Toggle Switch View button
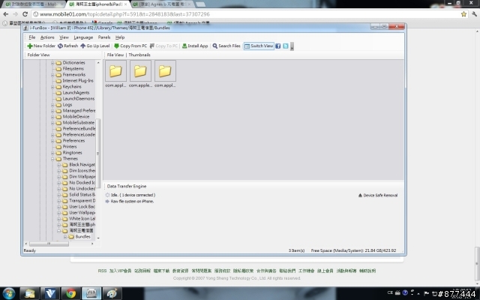The image size is (480, 300). (259, 46)
